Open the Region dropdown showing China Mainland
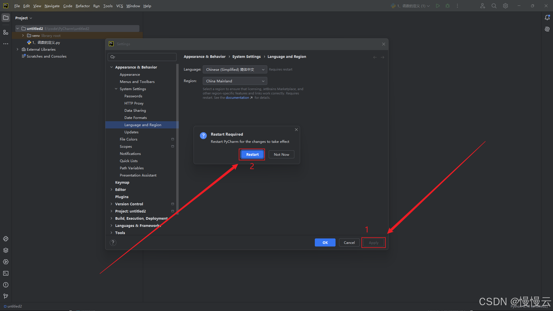Image resolution: width=553 pixels, height=311 pixels. [235, 81]
